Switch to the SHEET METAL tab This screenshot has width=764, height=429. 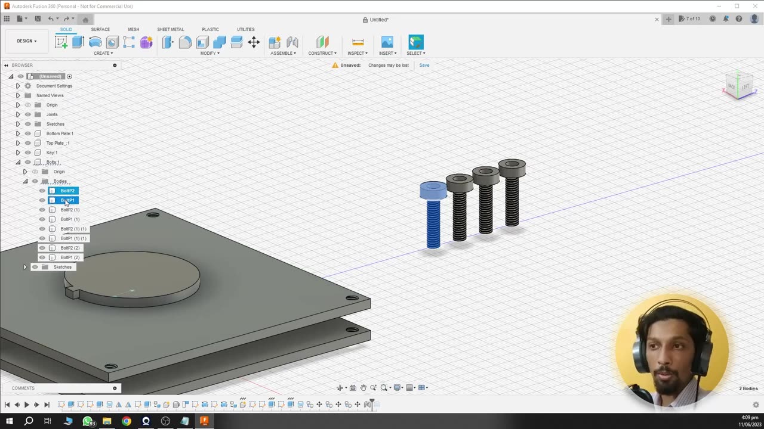(x=170, y=29)
